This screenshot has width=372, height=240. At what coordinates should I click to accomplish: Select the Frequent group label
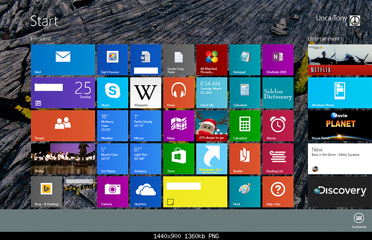tap(41, 39)
